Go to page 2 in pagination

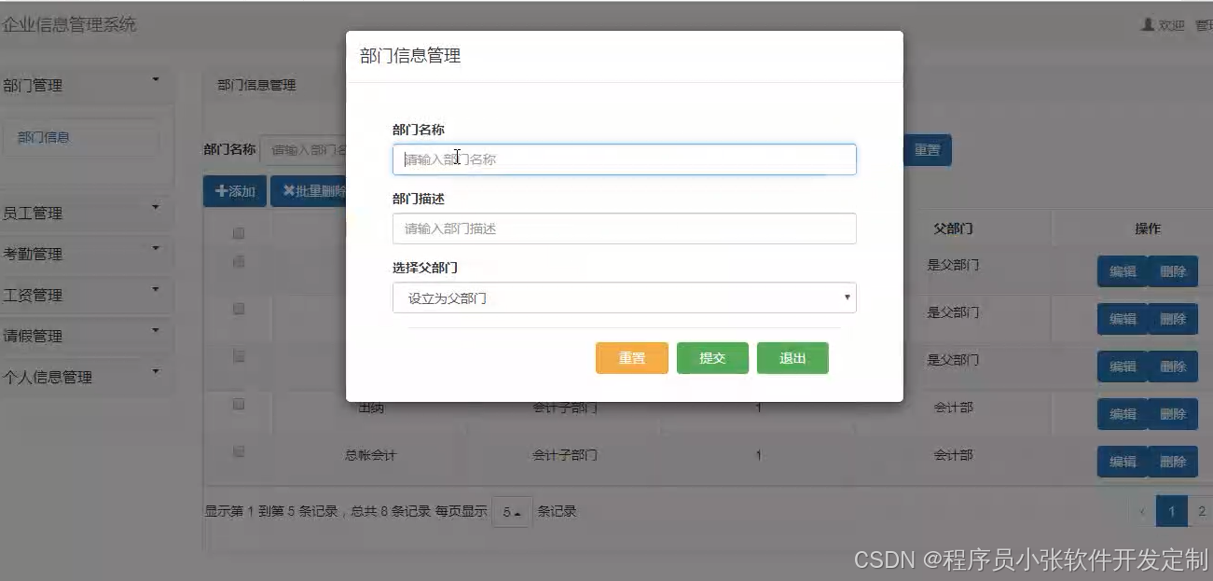coord(1203,511)
